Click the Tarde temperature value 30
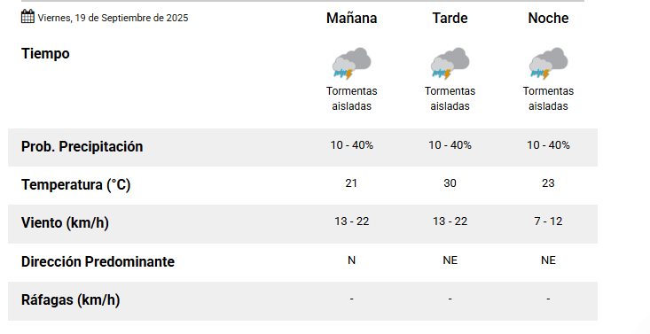The width and height of the screenshot is (650, 334). tap(450, 183)
